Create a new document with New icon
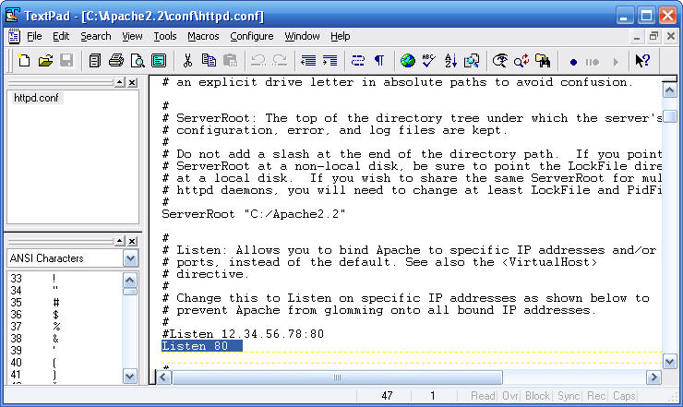 click(24, 61)
